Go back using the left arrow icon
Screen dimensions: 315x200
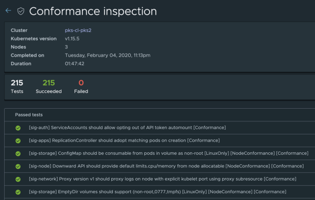tap(8, 10)
